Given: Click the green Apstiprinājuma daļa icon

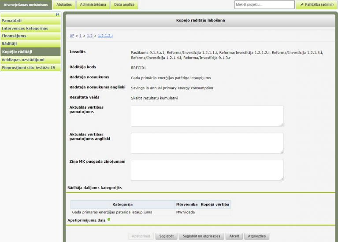Looking at the screenshot, I should (x=109, y=220).
